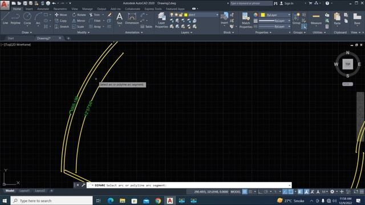Screen dimensions: 365x205
Task: Switch to the Layout1 tab
Action: (x=25, y=191)
